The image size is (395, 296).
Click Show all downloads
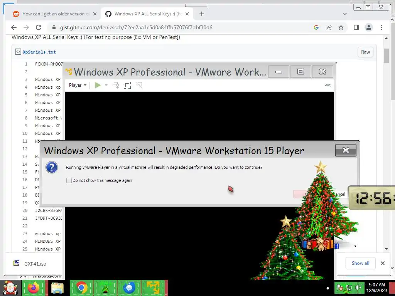361,263
